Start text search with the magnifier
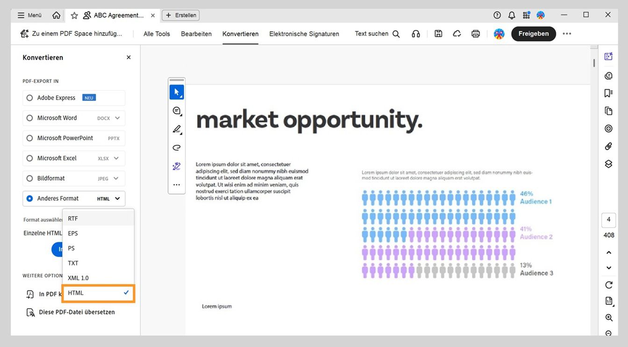 [396, 33]
